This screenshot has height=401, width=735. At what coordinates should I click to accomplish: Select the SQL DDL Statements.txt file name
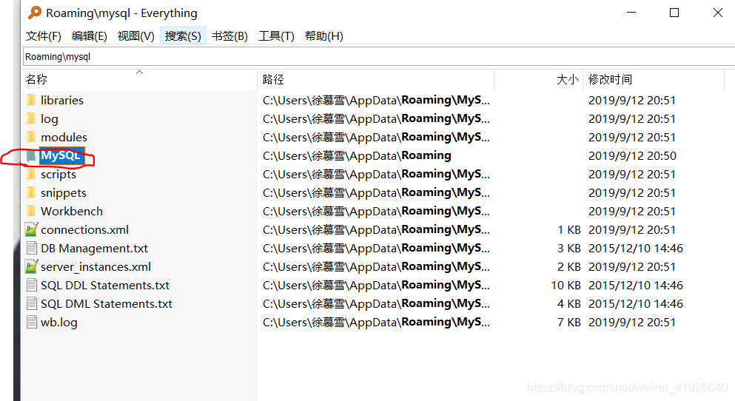coord(105,286)
